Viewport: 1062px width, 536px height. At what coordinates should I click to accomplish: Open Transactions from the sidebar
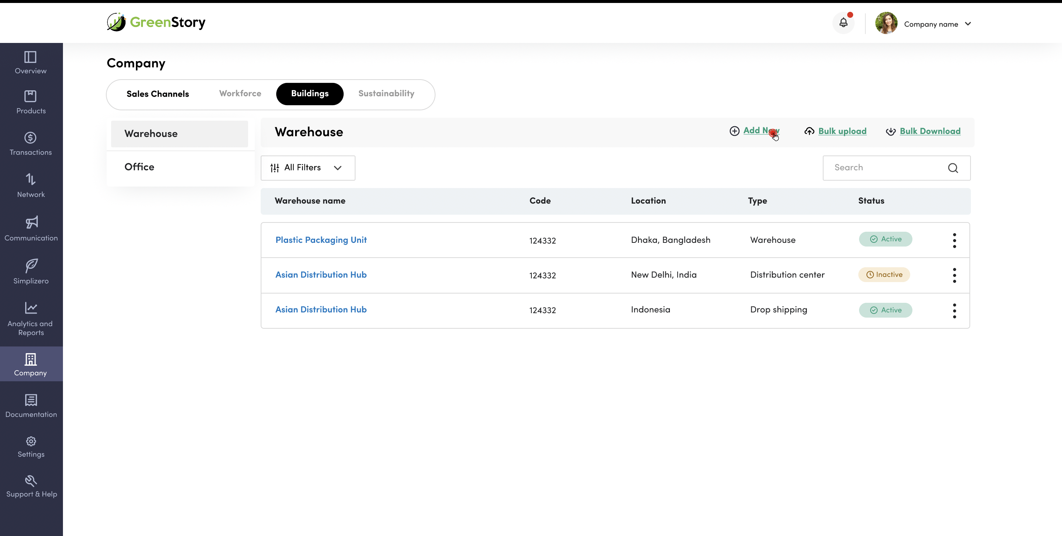tap(31, 143)
